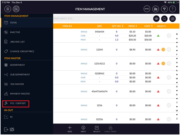This screenshot has height=135, width=180.
Task: Tap the search magnifier icon
Action: tap(164, 19)
